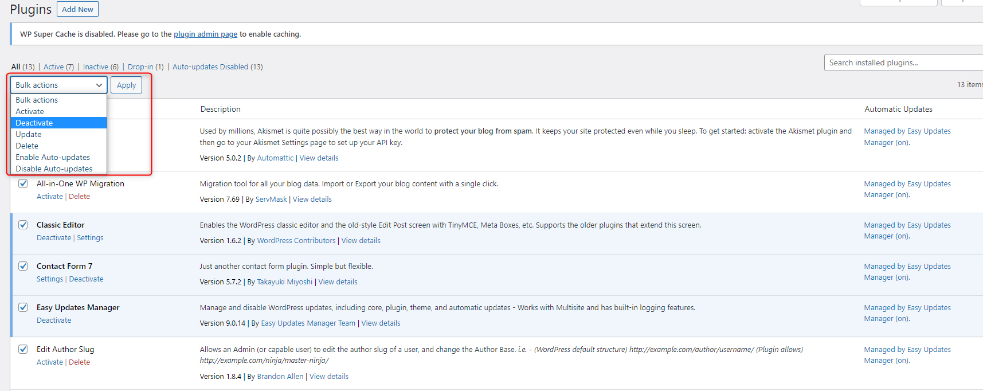Open the plugin admin page link
The width and height of the screenshot is (983, 391).
tap(205, 34)
